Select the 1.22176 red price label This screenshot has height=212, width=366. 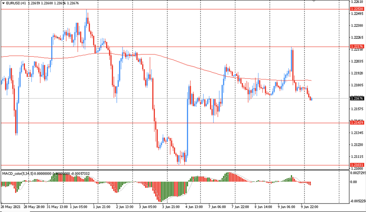(357, 47)
